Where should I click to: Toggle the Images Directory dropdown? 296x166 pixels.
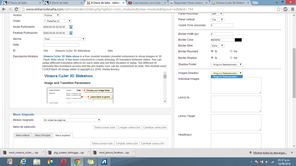pyautogui.click(x=227, y=73)
